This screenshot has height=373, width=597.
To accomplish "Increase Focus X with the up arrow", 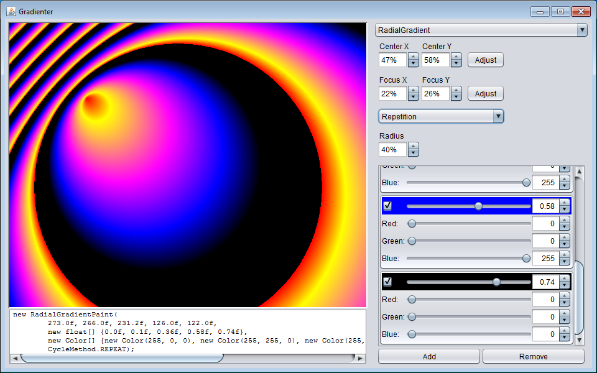I will pos(413,90).
